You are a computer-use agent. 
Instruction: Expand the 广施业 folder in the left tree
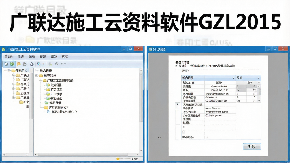point(14,97)
